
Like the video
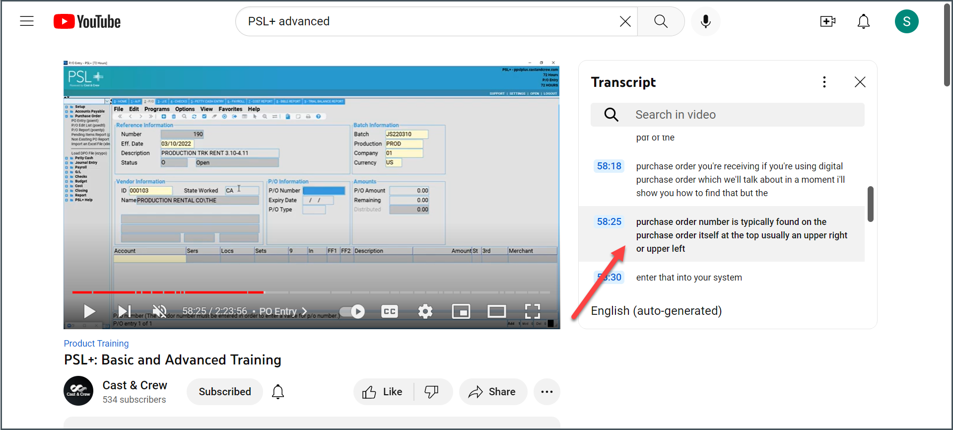pos(382,392)
